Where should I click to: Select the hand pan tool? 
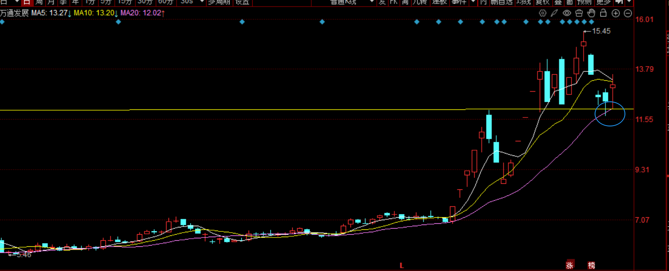(x=591, y=13)
